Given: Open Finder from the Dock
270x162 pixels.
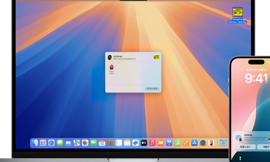Looking at the screenshot, I should [35, 143].
